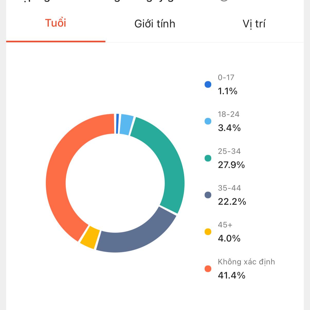Viewport: 310px width, 310px height.
Task: Select the yellow 45+ legend dot
Action: pos(208,232)
